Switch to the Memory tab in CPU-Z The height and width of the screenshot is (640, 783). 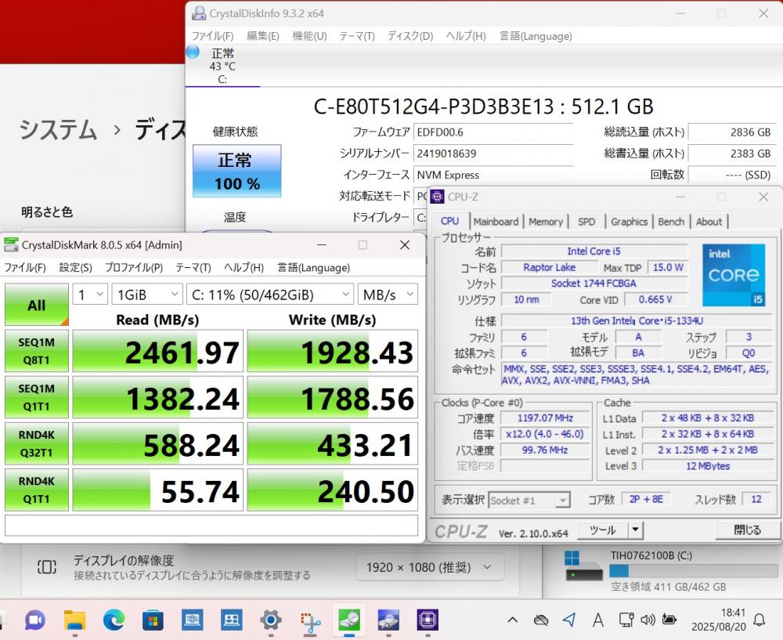tap(545, 222)
